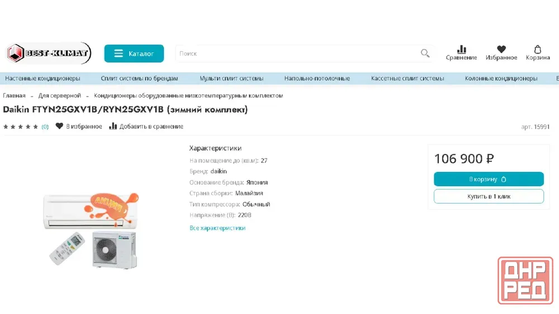The width and height of the screenshot is (559, 314).
Task: Click Купить в 1 клик button
Action: 489,196
